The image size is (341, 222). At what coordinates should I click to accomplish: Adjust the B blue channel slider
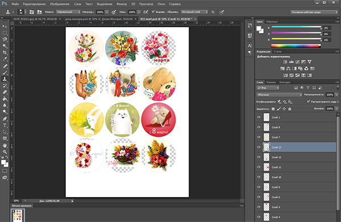click(x=296, y=40)
